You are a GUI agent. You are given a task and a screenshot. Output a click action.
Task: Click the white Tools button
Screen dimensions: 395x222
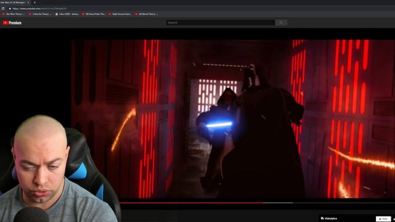(383, 219)
